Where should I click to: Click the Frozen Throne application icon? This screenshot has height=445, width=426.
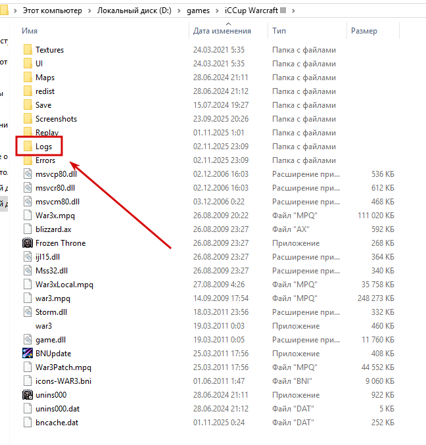[28, 243]
